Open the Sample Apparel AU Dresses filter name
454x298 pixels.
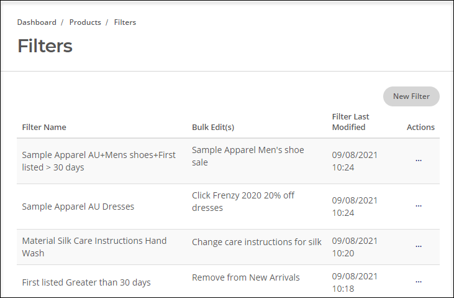(78, 207)
